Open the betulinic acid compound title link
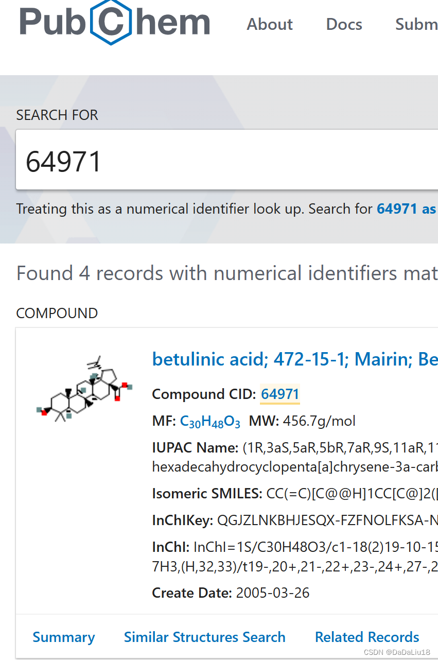Screen dimensions: 438x660 pyautogui.click(x=295, y=359)
